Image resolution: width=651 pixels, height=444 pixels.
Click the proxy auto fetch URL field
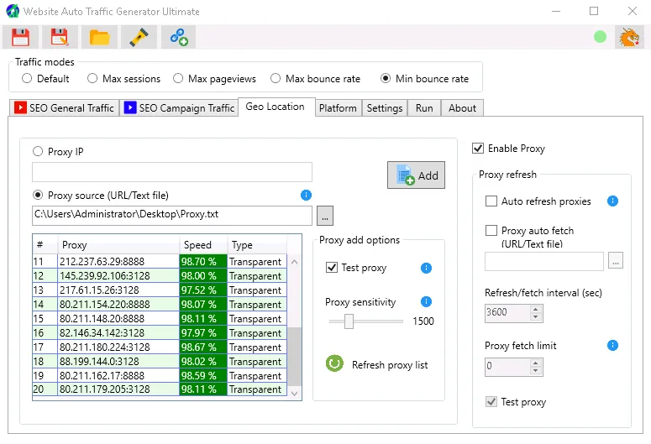[543, 261]
